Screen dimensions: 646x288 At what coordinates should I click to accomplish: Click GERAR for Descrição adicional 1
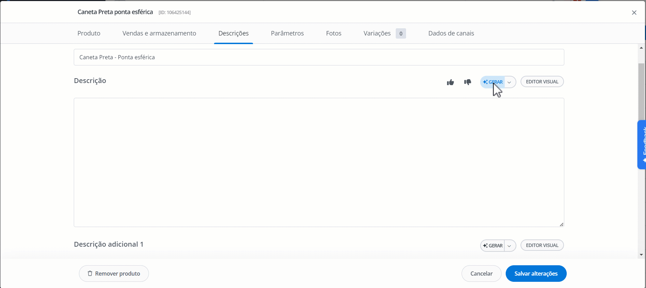point(493,246)
